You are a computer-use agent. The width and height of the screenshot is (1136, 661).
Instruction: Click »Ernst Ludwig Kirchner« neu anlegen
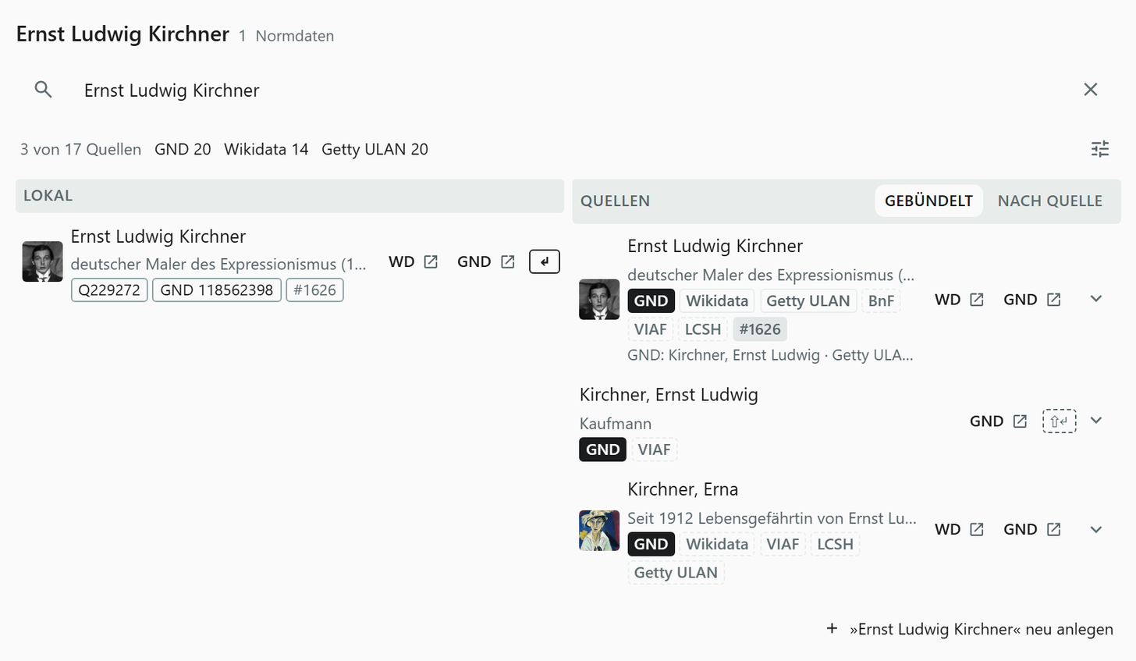point(969,629)
